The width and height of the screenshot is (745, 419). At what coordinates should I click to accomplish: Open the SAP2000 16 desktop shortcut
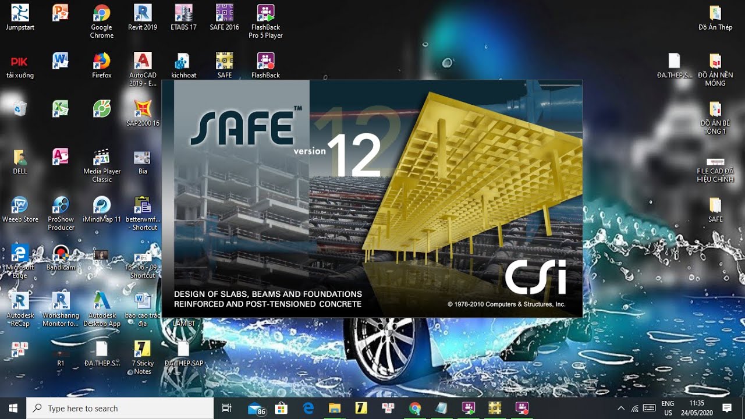tap(143, 113)
